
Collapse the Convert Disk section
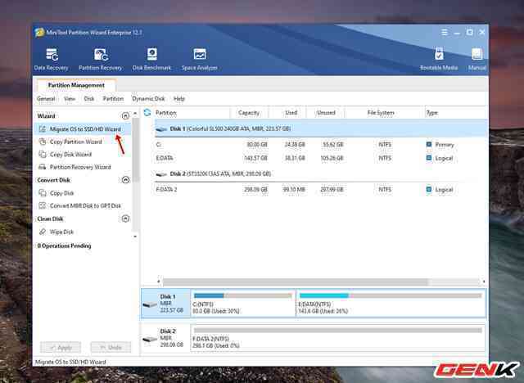125,180
